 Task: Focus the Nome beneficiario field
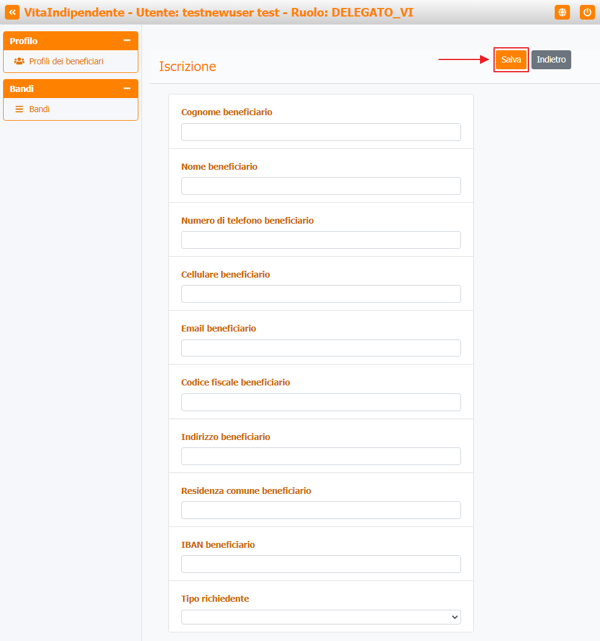(x=321, y=186)
